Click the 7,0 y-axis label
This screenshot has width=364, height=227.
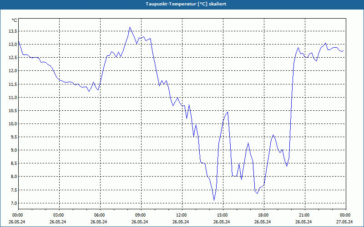[x=14, y=203]
